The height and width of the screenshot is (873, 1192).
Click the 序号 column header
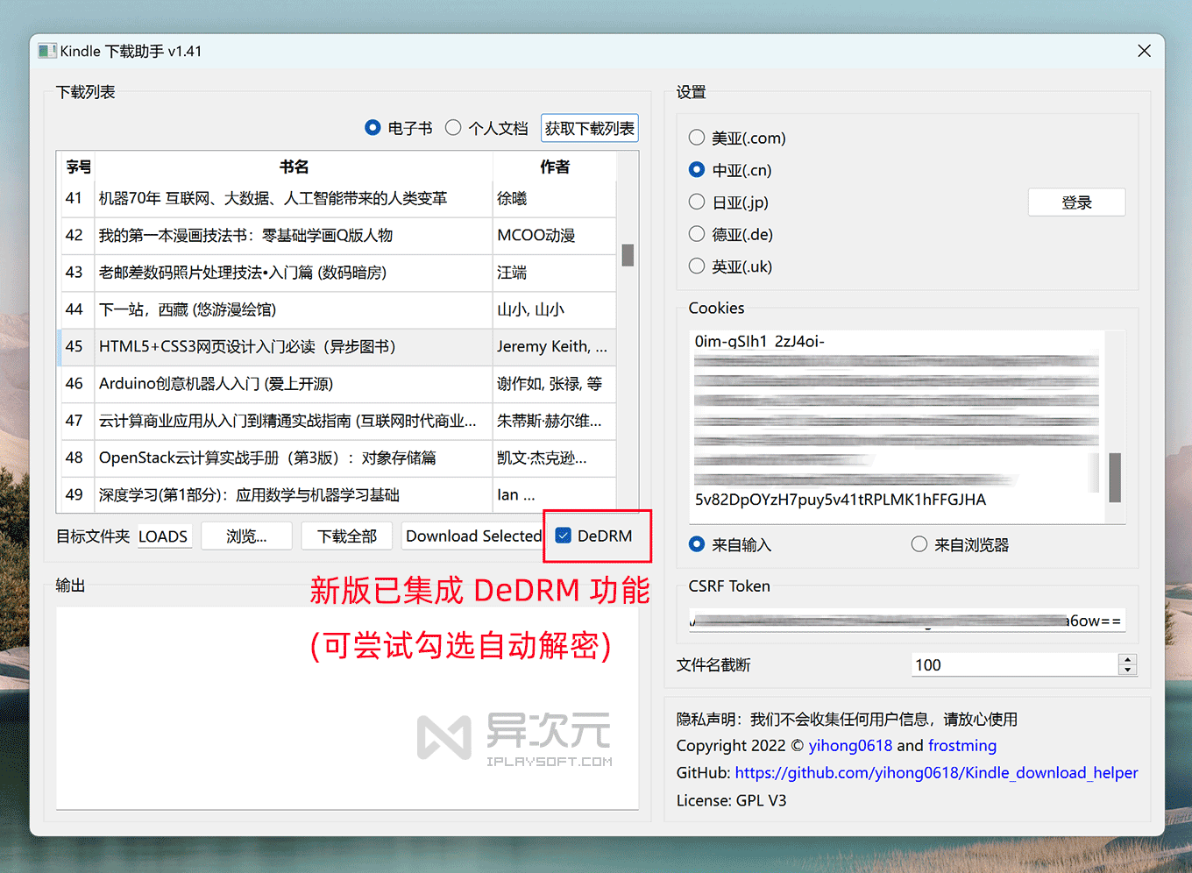[x=78, y=167]
